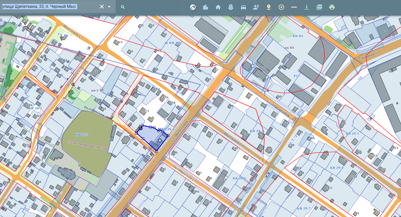The image size is (401, 217).
Task: Export the map as PDF
Action: click(x=319, y=7)
